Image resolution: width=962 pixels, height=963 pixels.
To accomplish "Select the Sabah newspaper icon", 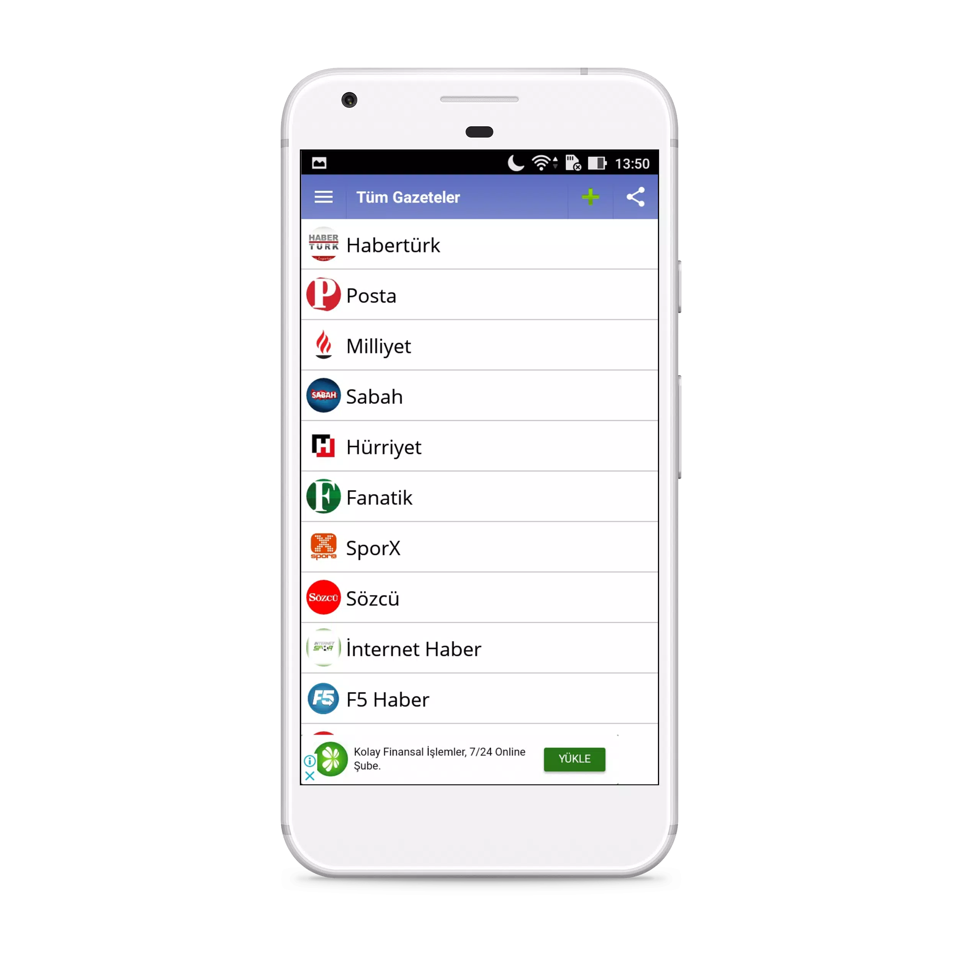I will tap(322, 395).
